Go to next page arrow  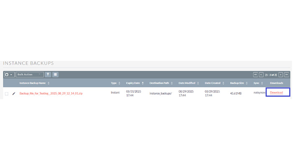(281, 75)
